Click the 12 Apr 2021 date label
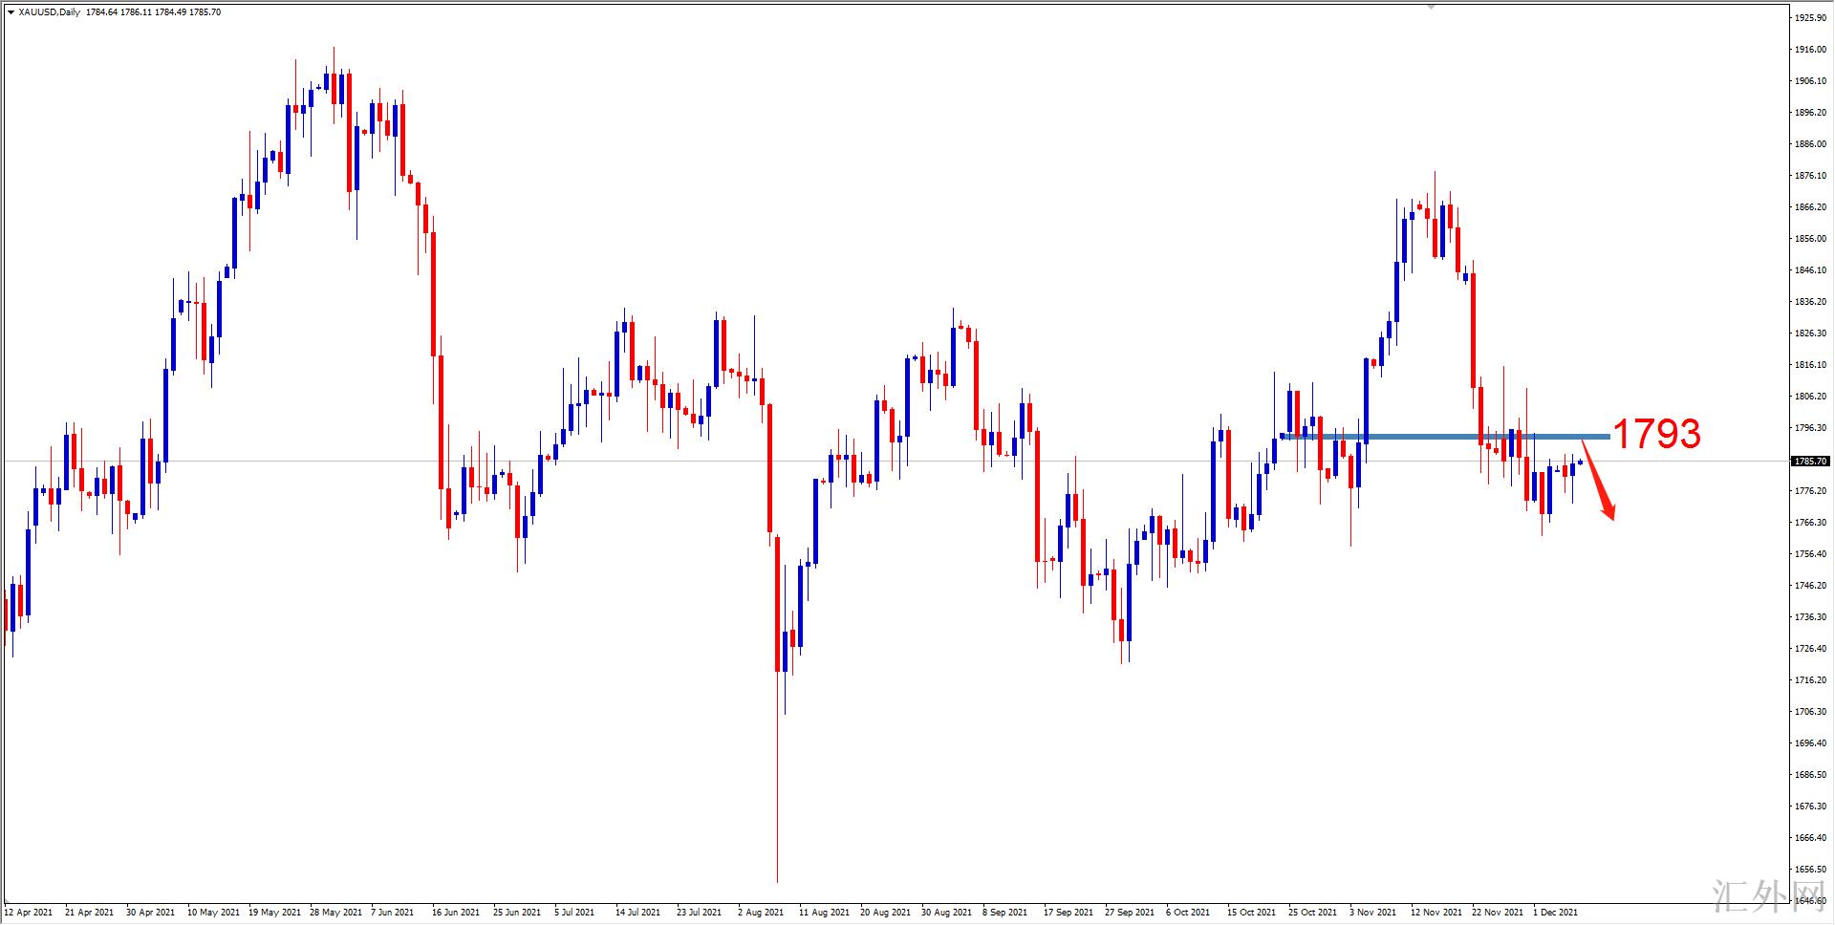The width and height of the screenshot is (1835, 925). click(29, 913)
